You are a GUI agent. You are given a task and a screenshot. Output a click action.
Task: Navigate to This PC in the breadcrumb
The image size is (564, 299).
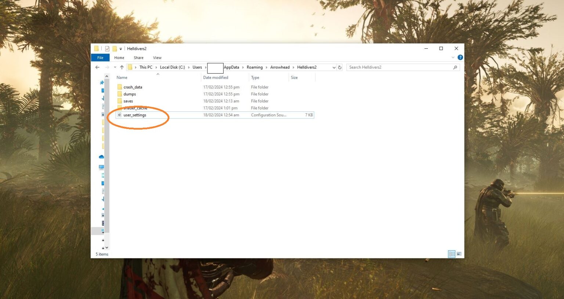pos(146,67)
